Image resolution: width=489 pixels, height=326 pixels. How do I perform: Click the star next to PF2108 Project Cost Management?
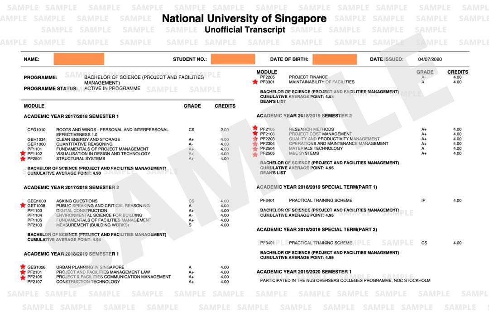(x=255, y=134)
